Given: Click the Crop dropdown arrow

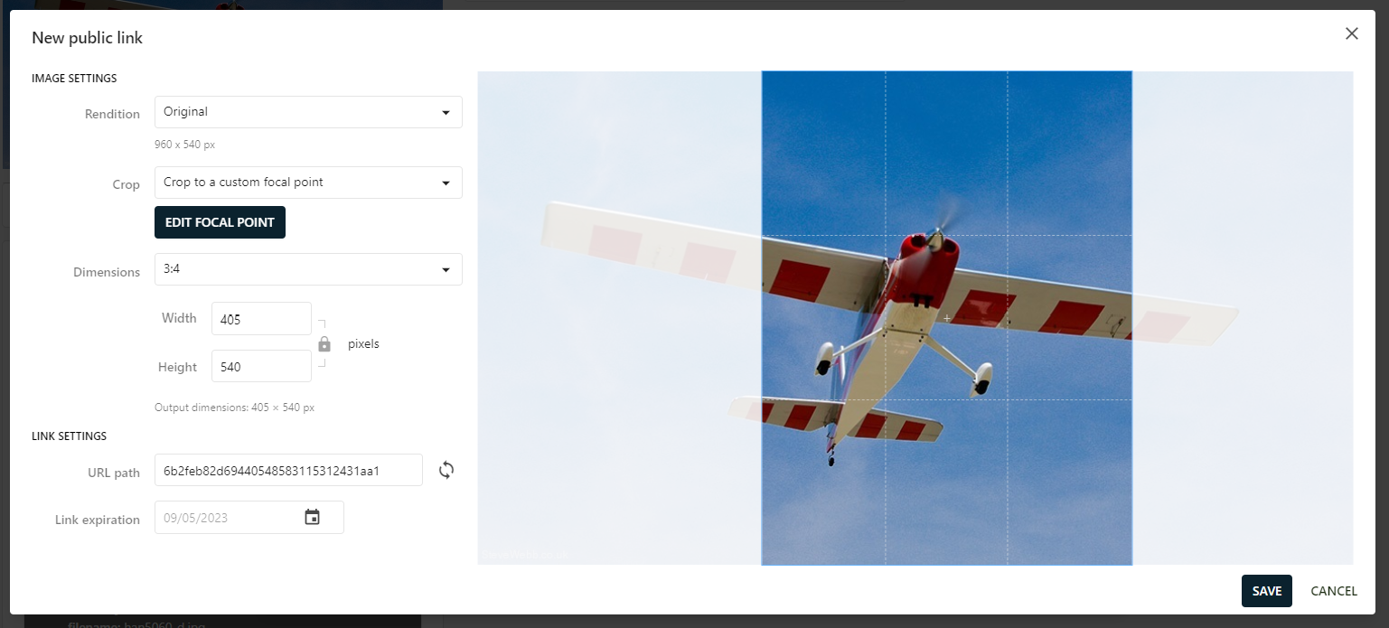Looking at the screenshot, I should pyautogui.click(x=446, y=183).
